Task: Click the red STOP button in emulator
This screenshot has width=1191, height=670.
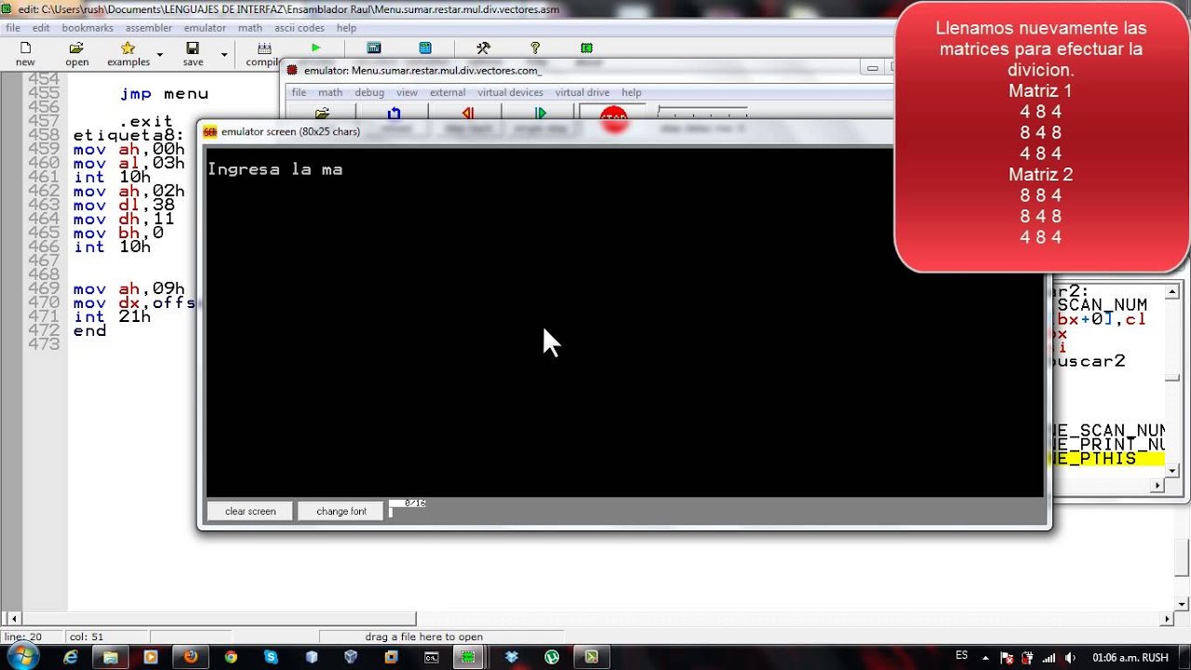Action: [x=613, y=117]
